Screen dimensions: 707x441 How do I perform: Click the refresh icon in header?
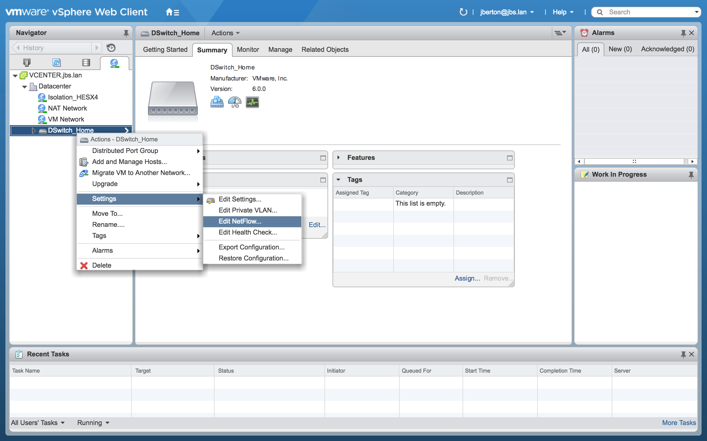[463, 12]
